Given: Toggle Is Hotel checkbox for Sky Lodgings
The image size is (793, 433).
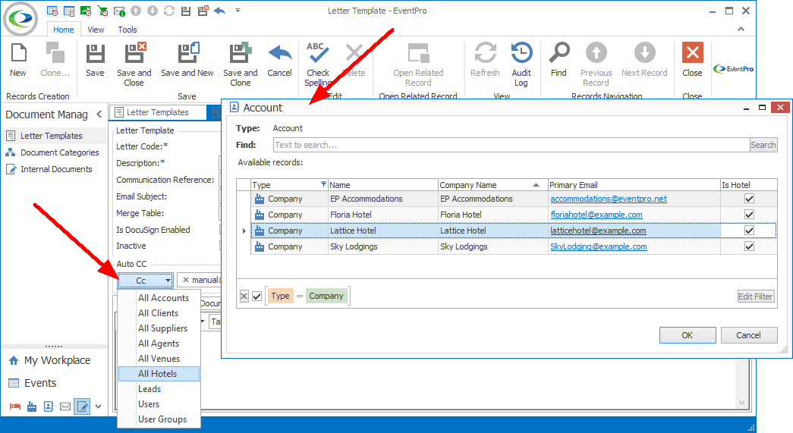Looking at the screenshot, I should [749, 246].
